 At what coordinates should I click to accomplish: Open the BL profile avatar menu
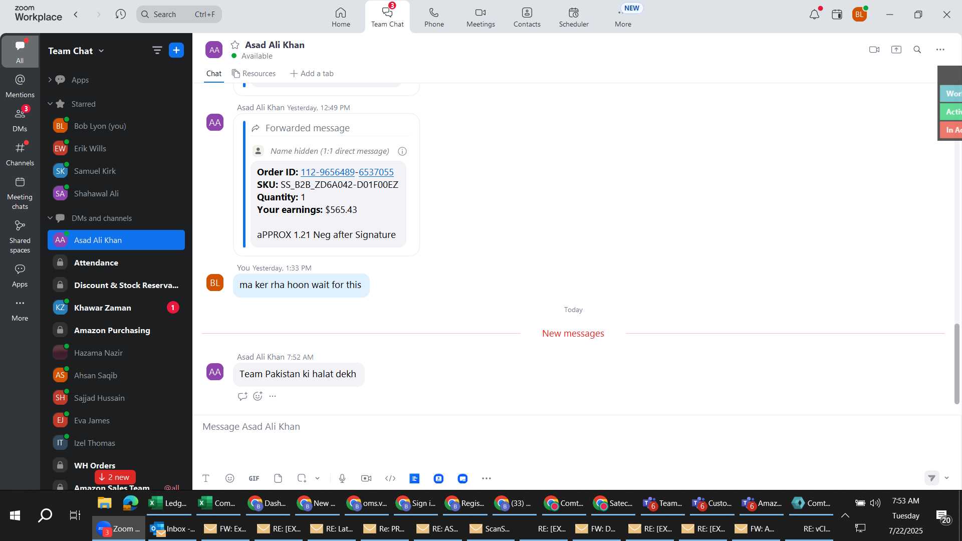(x=860, y=15)
